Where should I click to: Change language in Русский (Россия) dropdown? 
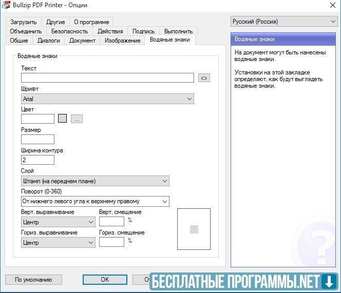(283, 22)
